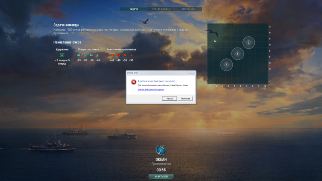This screenshot has height=181, width=322.
Task: Click the team objective description text
Action: [120, 31]
